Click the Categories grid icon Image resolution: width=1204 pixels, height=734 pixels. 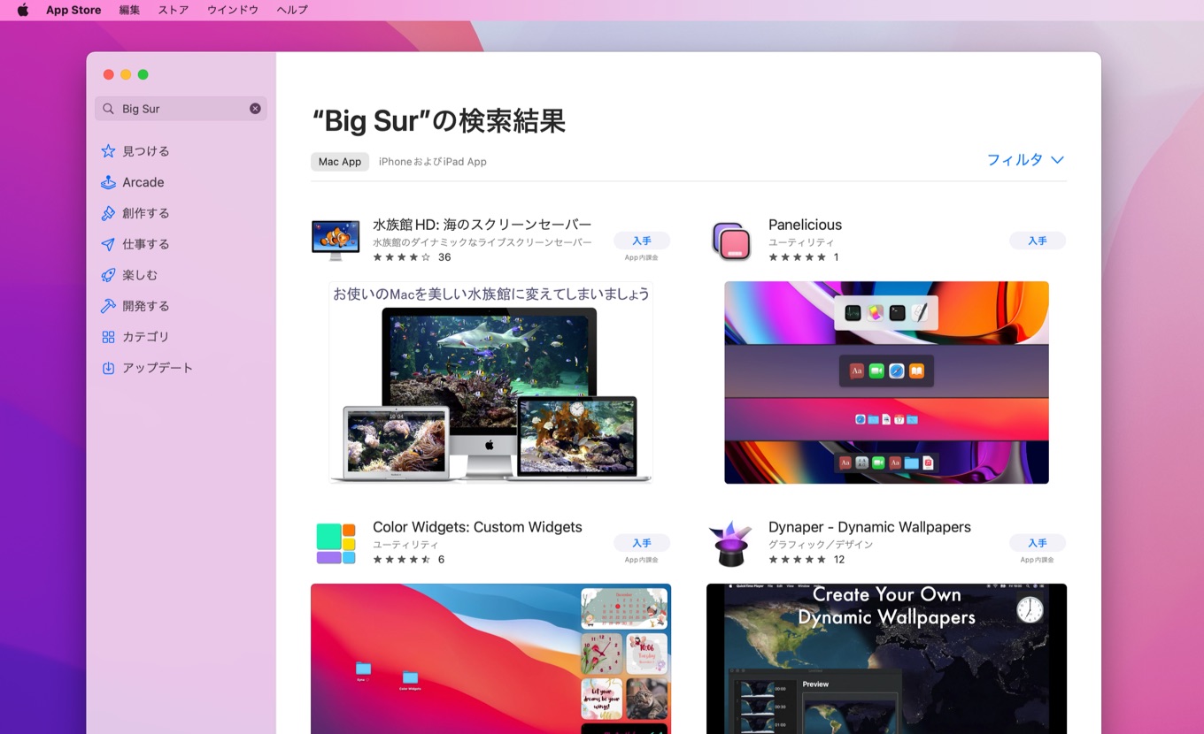108,337
